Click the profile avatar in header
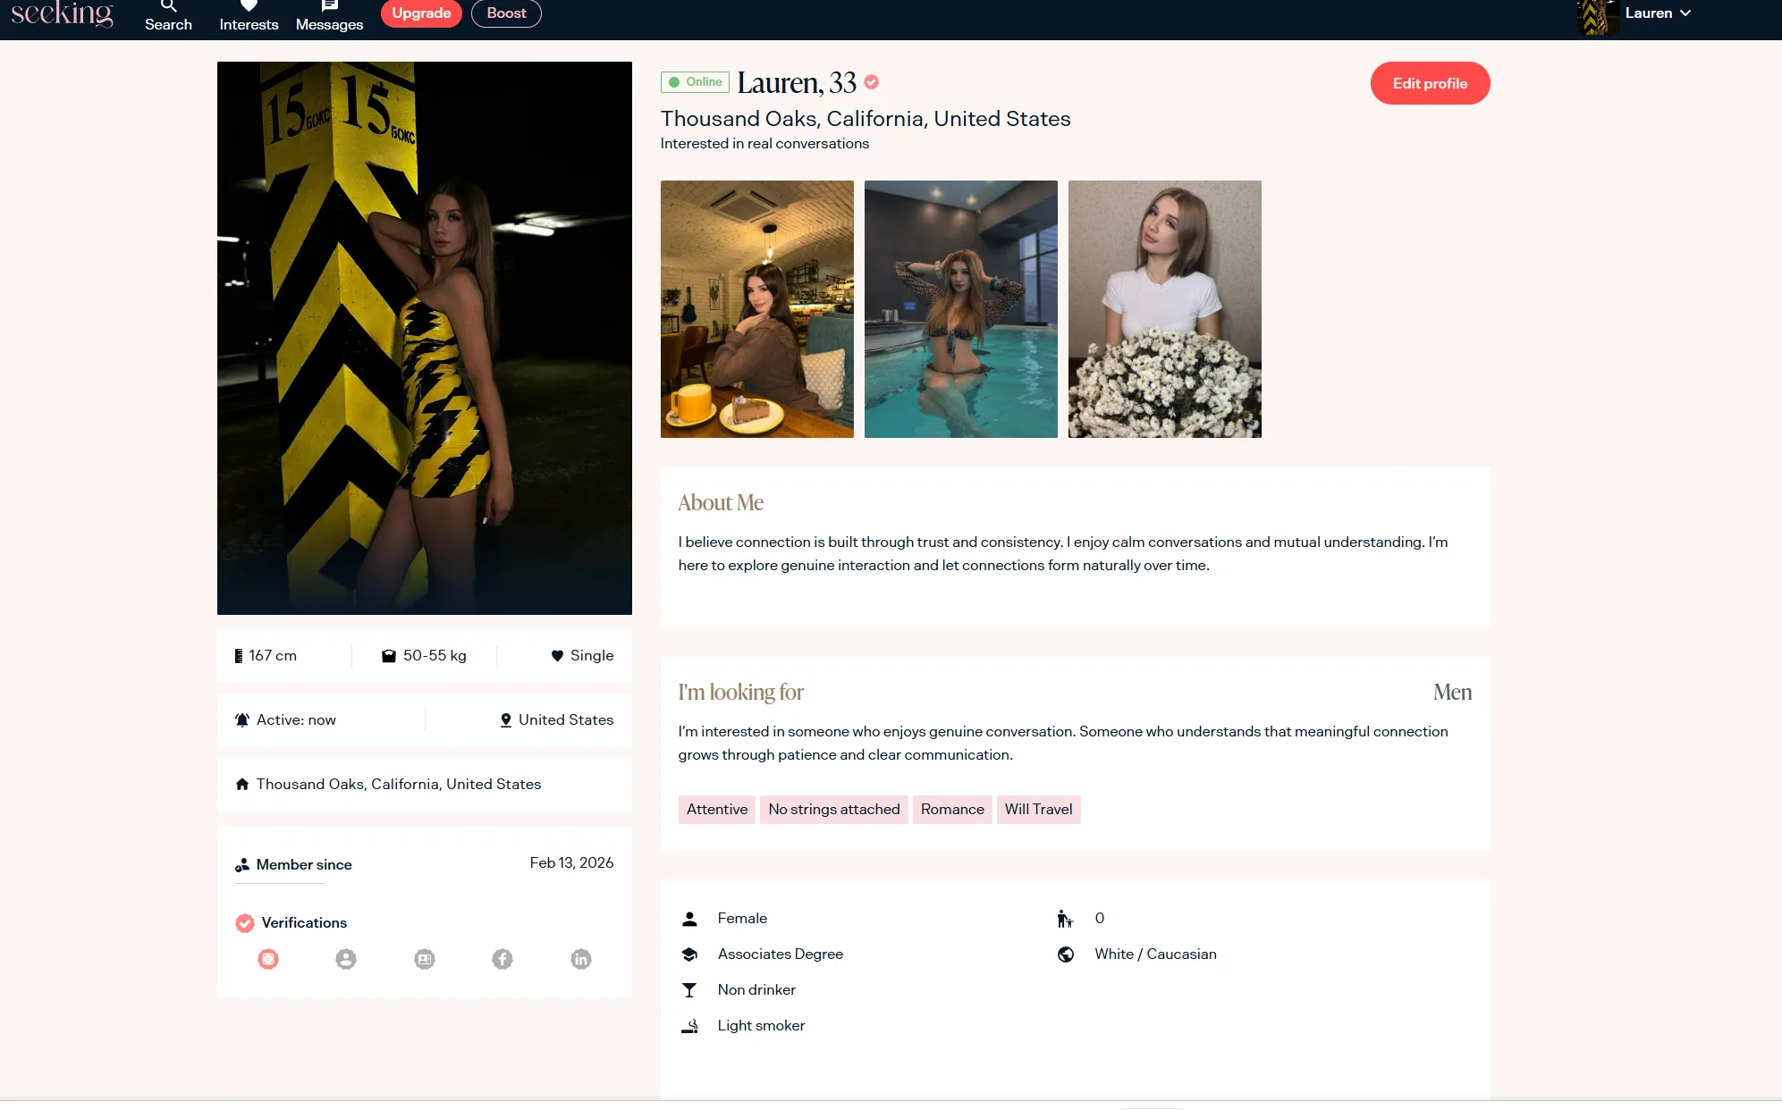The height and width of the screenshot is (1110, 1782). (x=1598, y=16)
